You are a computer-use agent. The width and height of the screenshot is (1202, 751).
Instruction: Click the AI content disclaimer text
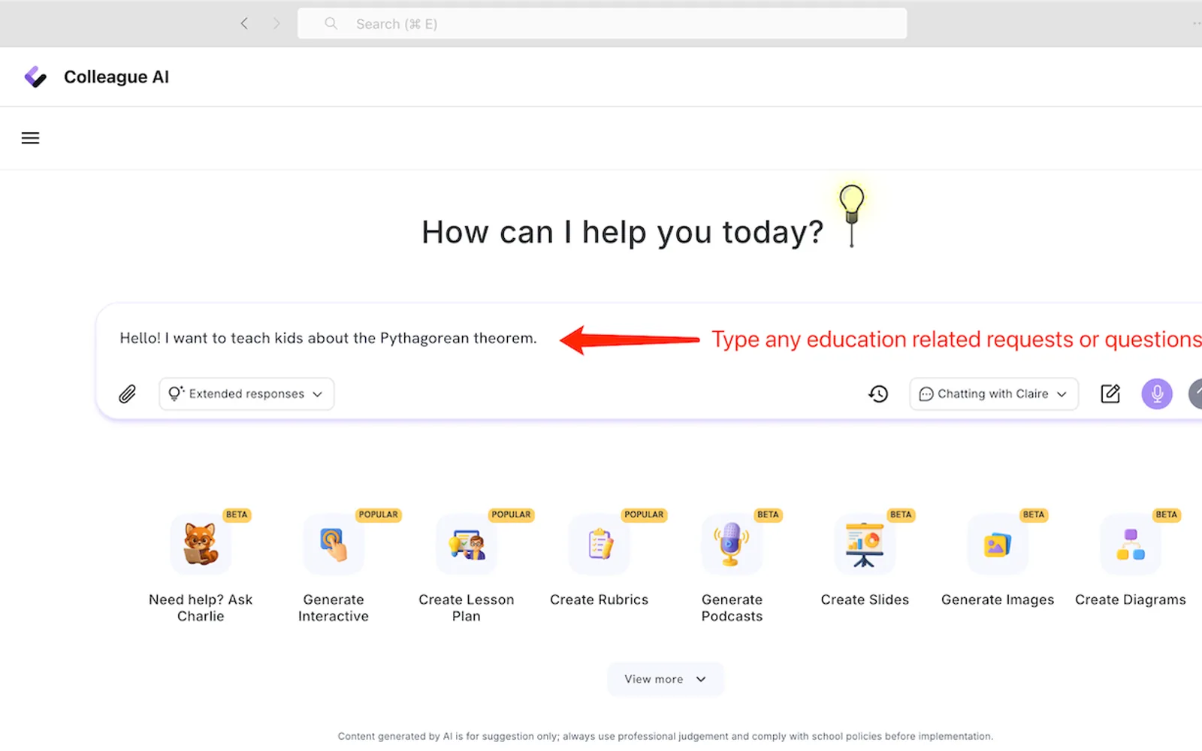[x=665, y=736]
